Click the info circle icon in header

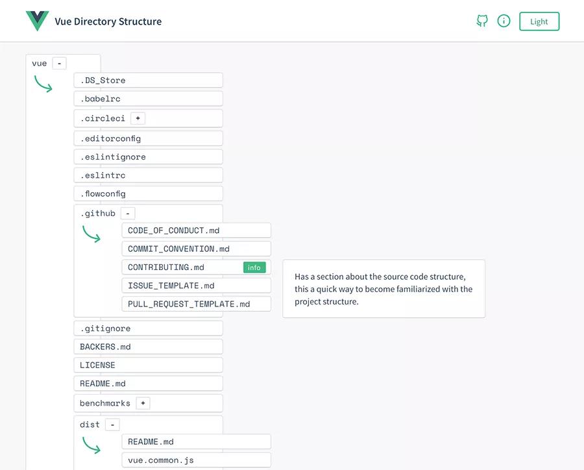[x=504, y=21]
